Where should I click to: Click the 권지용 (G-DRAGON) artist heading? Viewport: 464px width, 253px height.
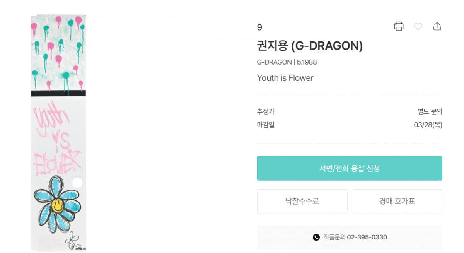point(310,46)
